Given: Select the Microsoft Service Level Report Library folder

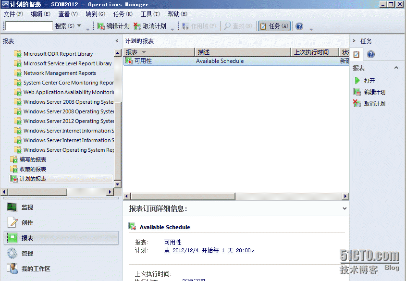Looking at the screenshot, I should click(67, 63).
